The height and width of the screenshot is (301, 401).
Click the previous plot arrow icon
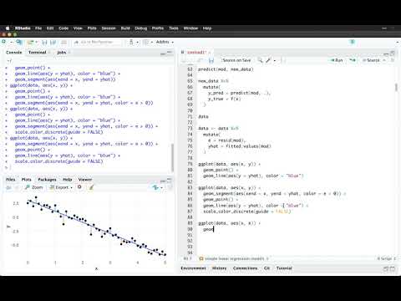click(x=8, y=187)
